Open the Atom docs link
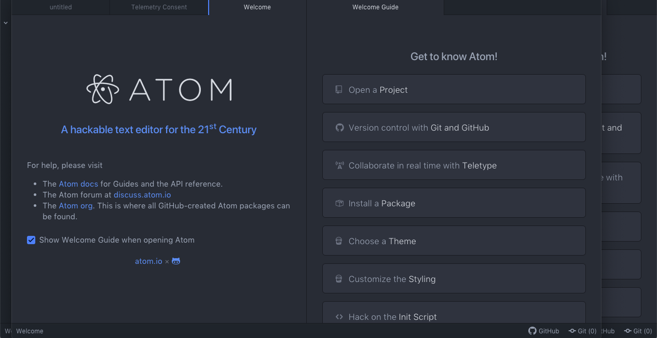Viewport: 657px width, 338px height. 78,184
